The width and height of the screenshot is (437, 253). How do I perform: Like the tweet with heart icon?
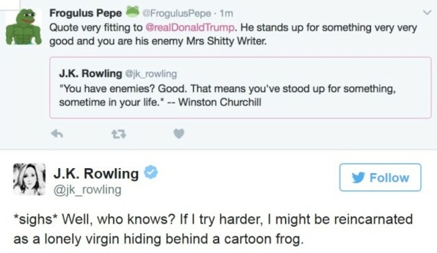pos(179,134)
